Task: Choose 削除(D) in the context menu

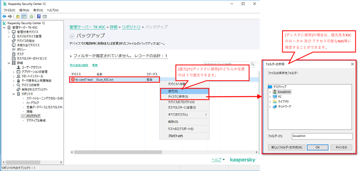Action: pyautogui.click(x=184, y=122)
